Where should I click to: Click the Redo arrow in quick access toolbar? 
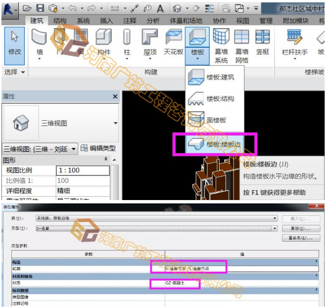[92, 9]
